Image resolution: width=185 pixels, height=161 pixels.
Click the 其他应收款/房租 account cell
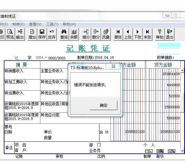[54, 107]
